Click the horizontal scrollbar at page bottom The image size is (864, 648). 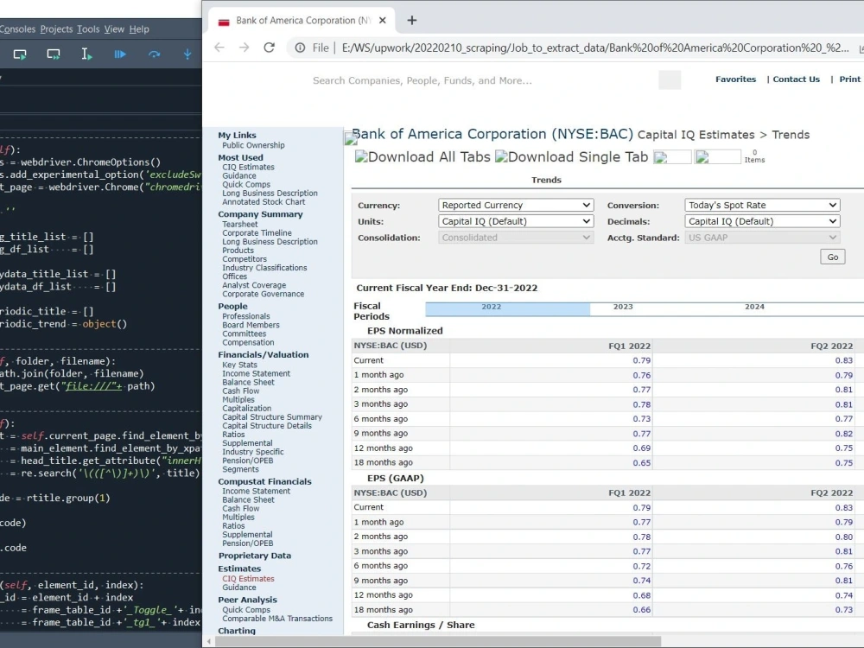tap(438, 641)
